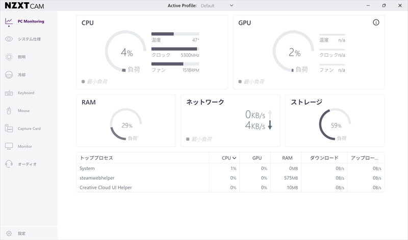Open the オーディオ headset icon
Screen dimensions: 408x240
9,164
